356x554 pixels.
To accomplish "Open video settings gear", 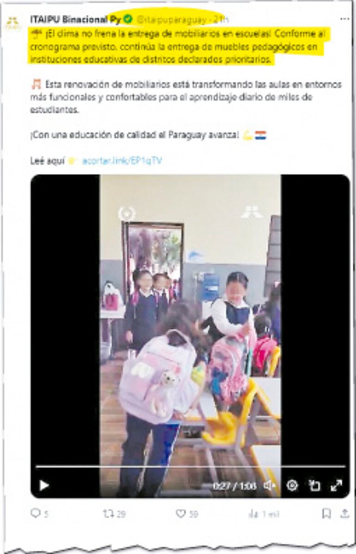I will point(292,486).
